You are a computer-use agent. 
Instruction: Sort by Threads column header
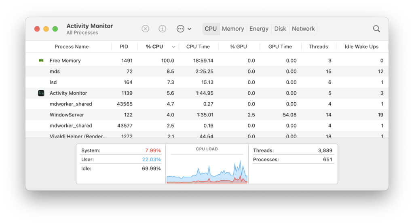[318, 46]
